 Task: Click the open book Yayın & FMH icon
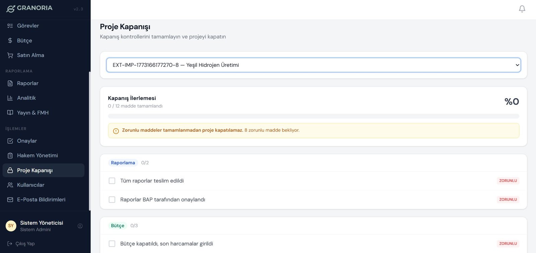coord(10,113)
